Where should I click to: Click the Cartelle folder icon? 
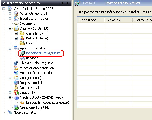(22, 33)
